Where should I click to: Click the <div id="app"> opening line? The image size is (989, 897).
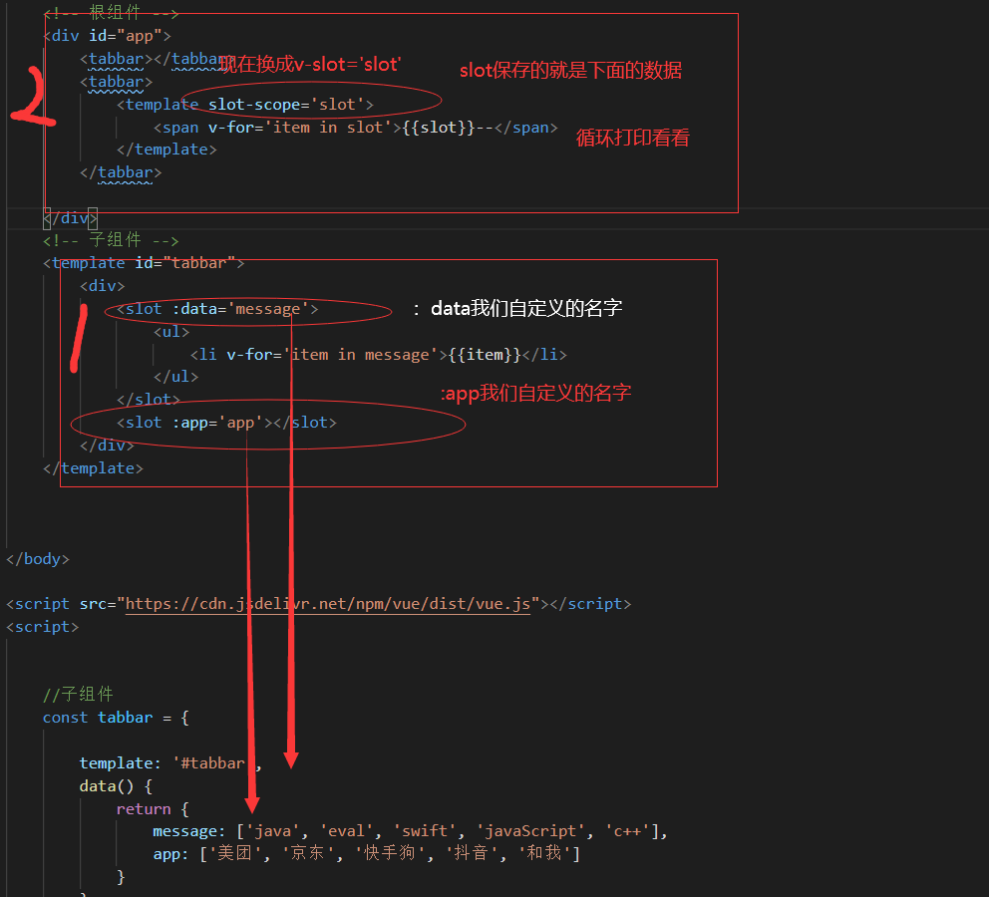point(108,36)
